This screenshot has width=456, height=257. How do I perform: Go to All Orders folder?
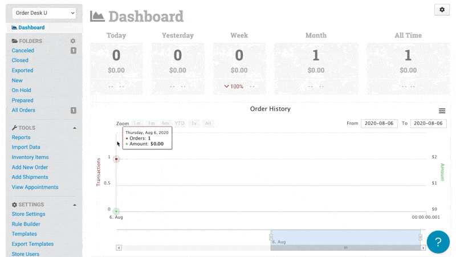pyautogui.click(x=23, y=111)
